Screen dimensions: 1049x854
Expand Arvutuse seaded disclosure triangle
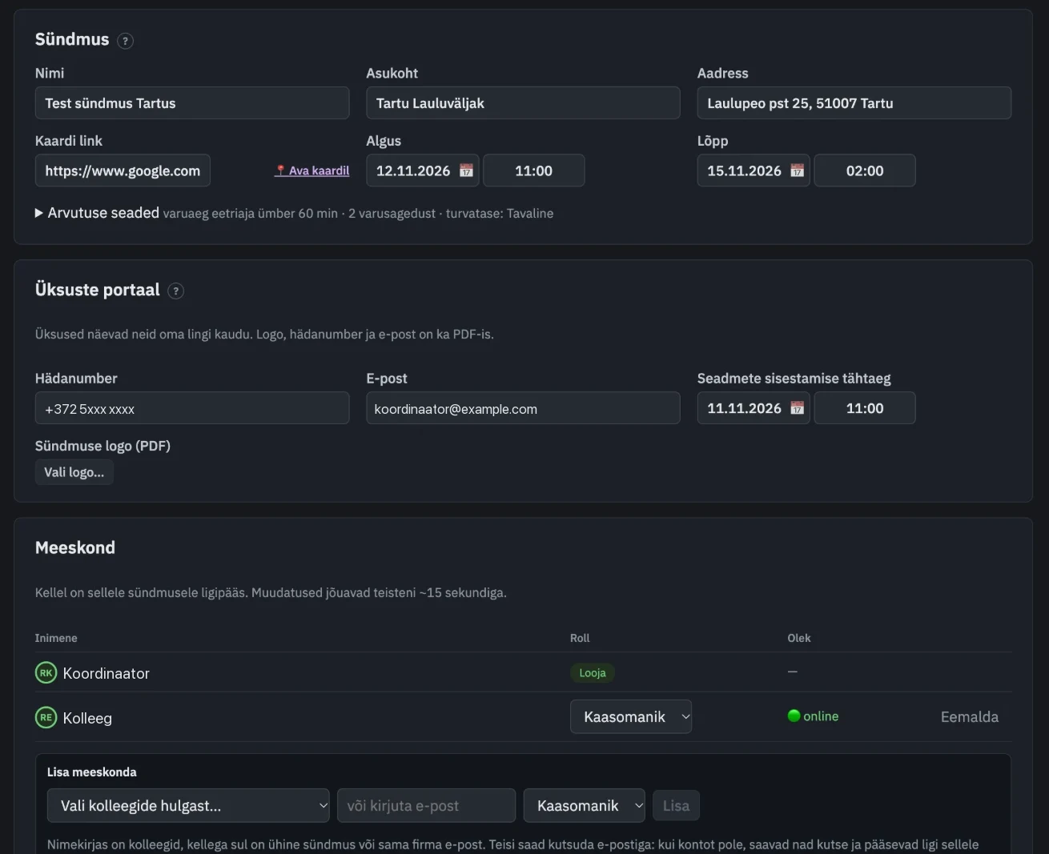(x=39, y=213)
